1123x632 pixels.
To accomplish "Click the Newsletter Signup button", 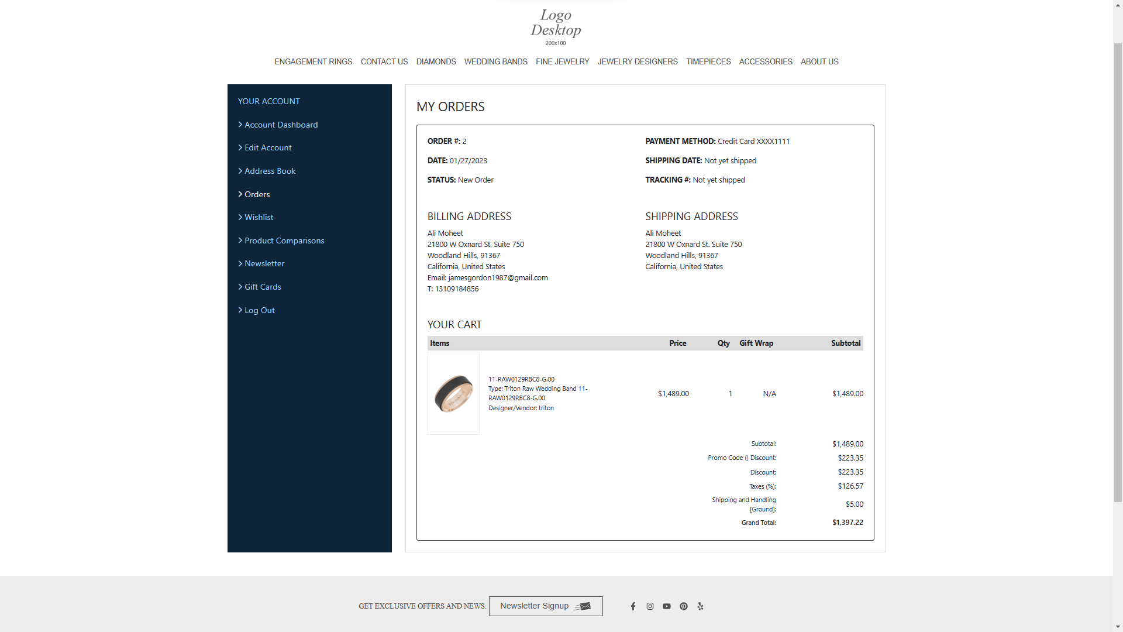I will [545, 606].
